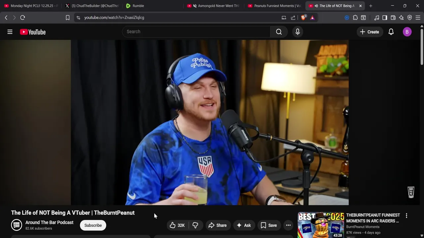
Task: Subscribe to Around The Bar Podcast
Action: [93, 225]
